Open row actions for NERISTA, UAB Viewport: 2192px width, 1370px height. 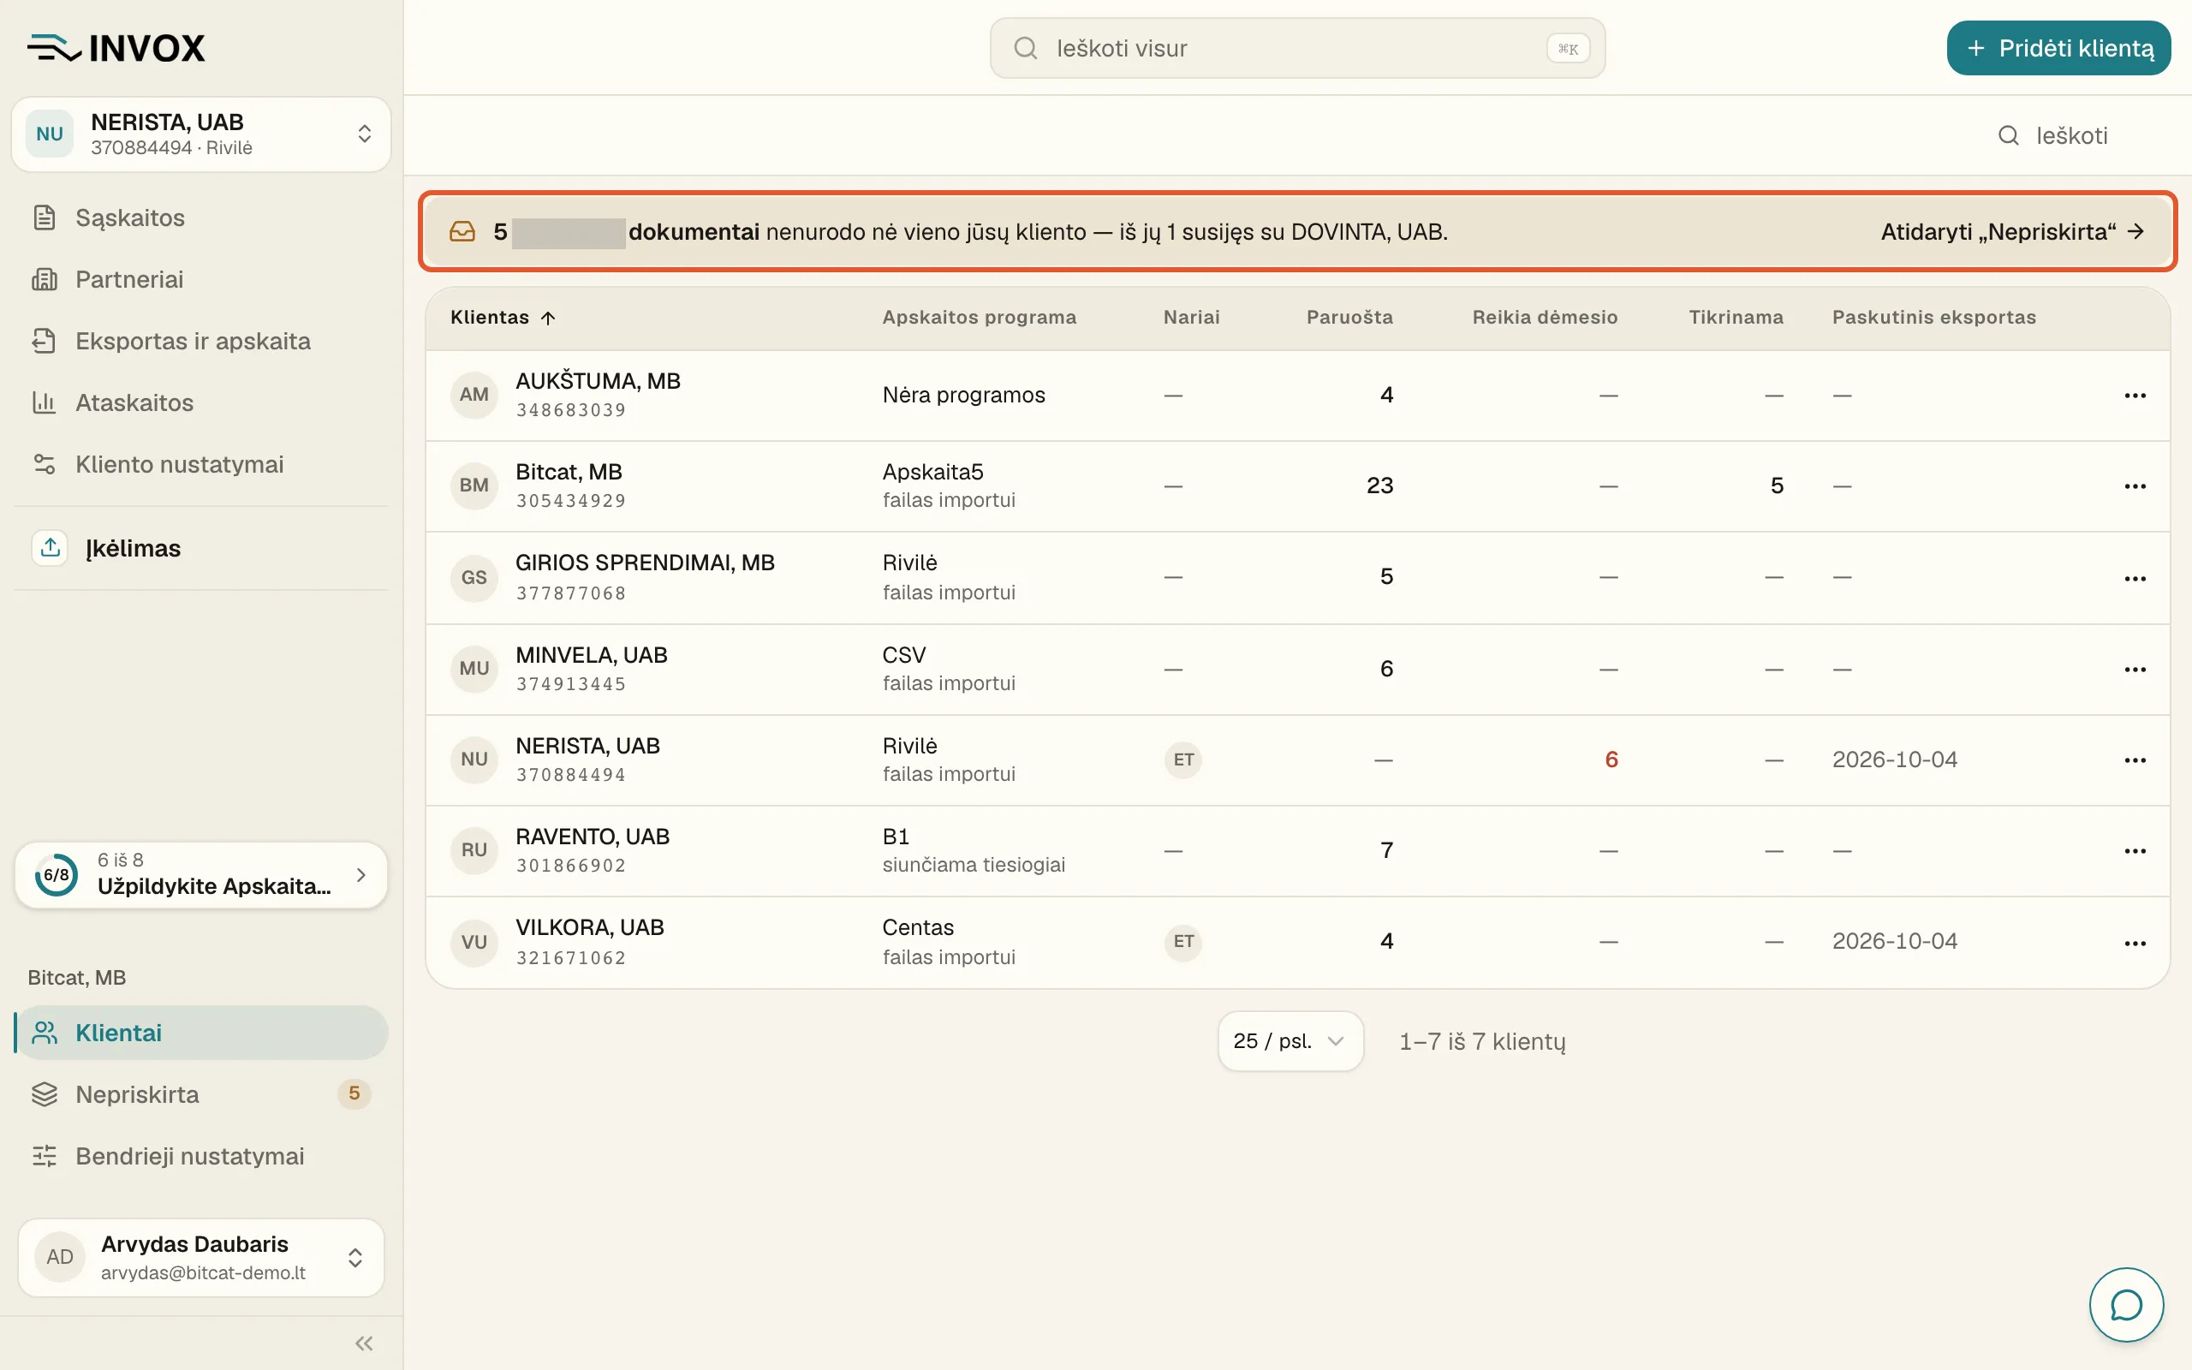tap(2135, 759)
